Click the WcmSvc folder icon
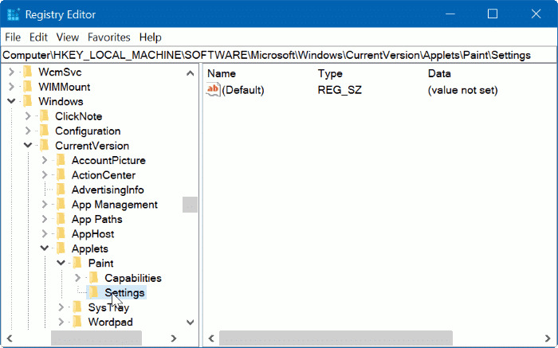 28,72
